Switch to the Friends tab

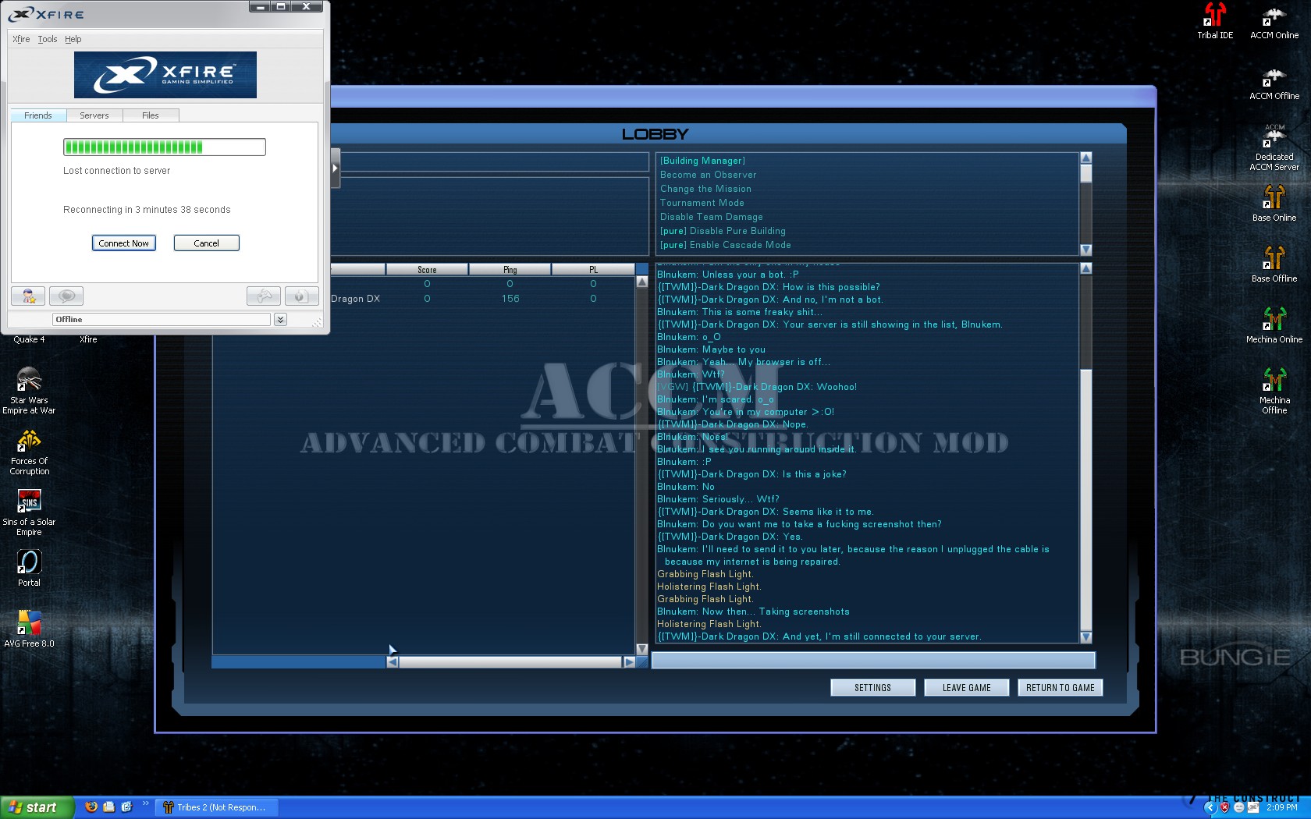(x=38, y=115)
